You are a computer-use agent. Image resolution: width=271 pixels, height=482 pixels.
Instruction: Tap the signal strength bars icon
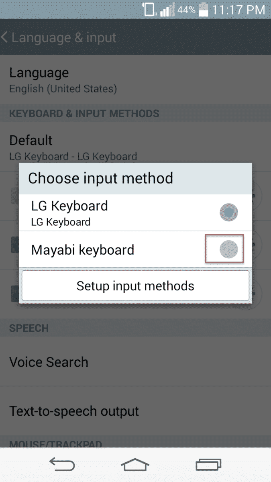[x=167, y=10]
